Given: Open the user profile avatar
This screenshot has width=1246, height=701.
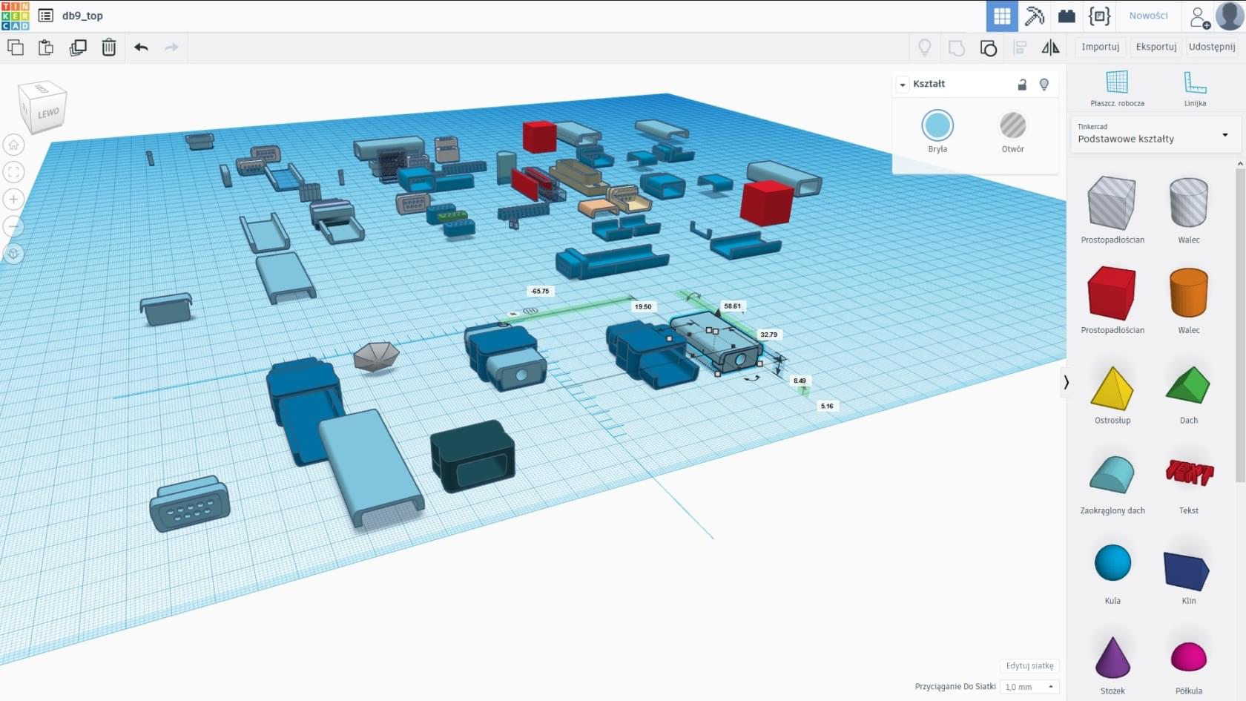Looking at the screenshot, I should click(x=1229, y=16).
